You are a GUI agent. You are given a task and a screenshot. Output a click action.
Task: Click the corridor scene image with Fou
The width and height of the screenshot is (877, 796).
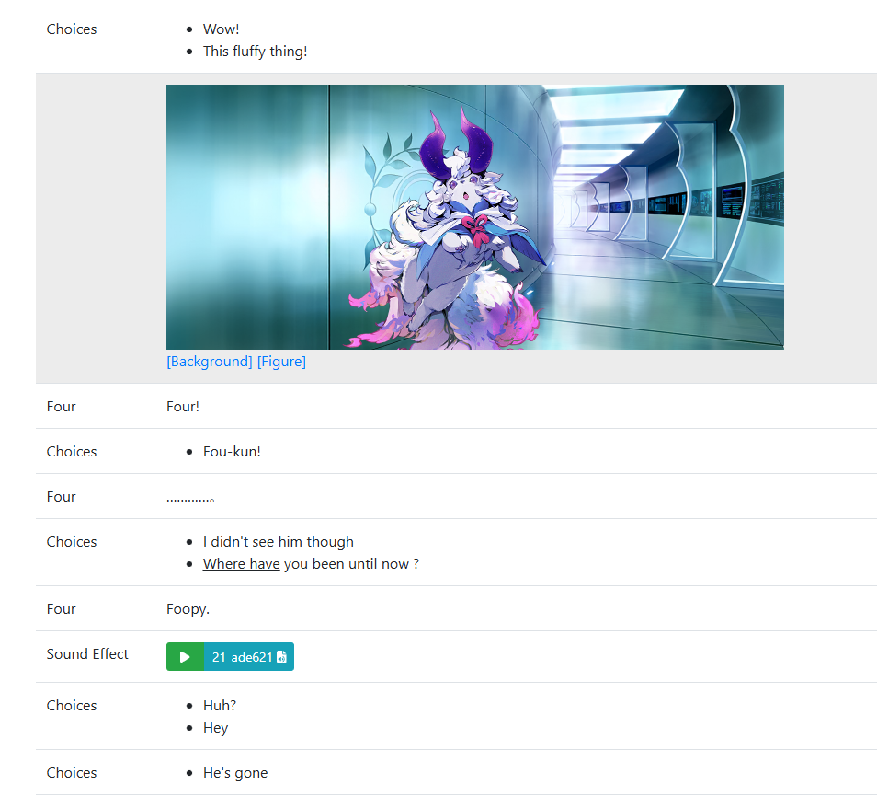475,217
